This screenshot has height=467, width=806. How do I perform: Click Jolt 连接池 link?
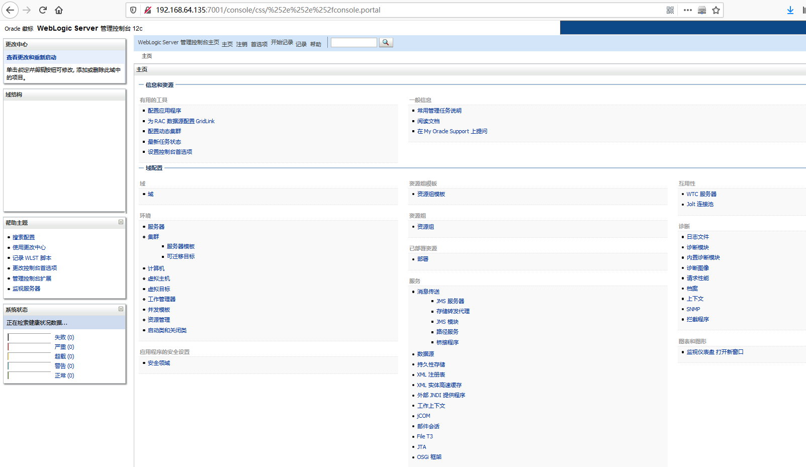700,204
